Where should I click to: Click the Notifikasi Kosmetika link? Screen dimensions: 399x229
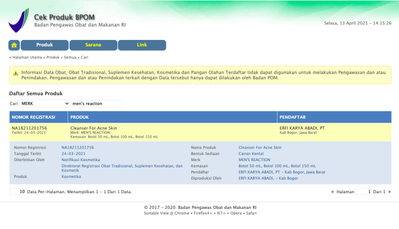(x=81, y=160)
